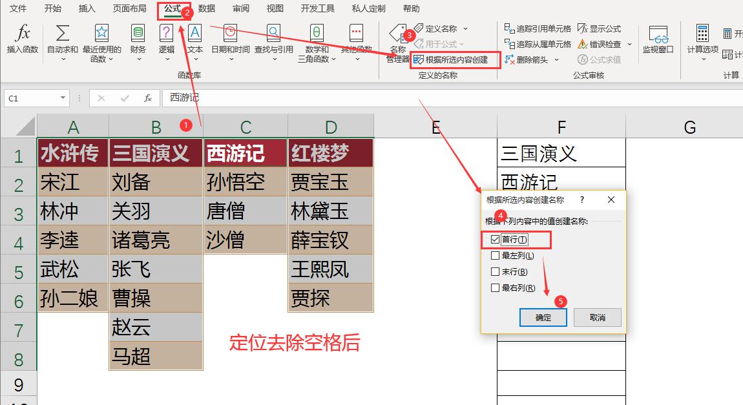Check the Left column (最左列) checkbox

[x=495, y=255]
